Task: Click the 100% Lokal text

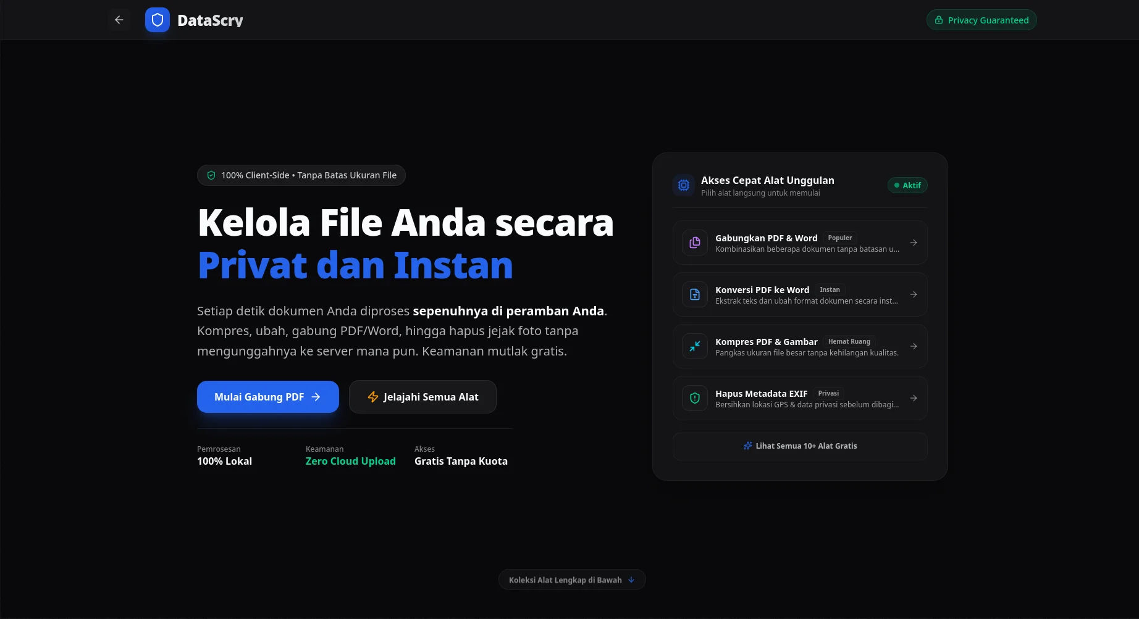Action: tap(224, 461)
